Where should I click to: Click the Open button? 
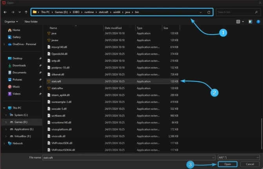(228, 164)
